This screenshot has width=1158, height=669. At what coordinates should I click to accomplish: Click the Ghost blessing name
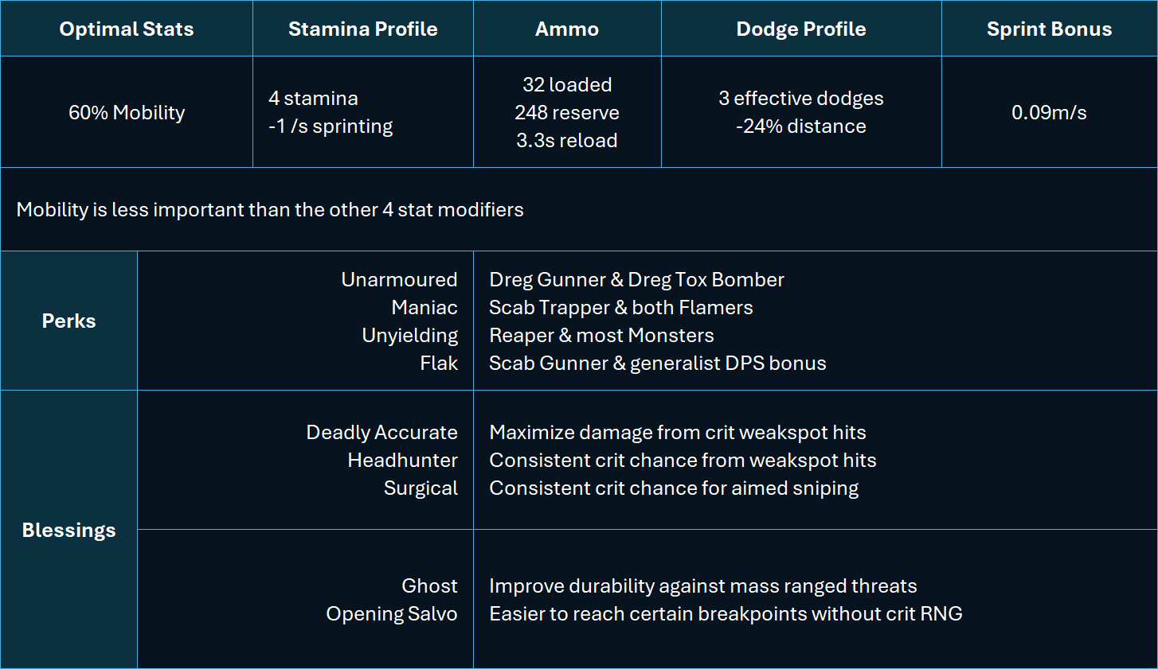[x=429, y=585]
